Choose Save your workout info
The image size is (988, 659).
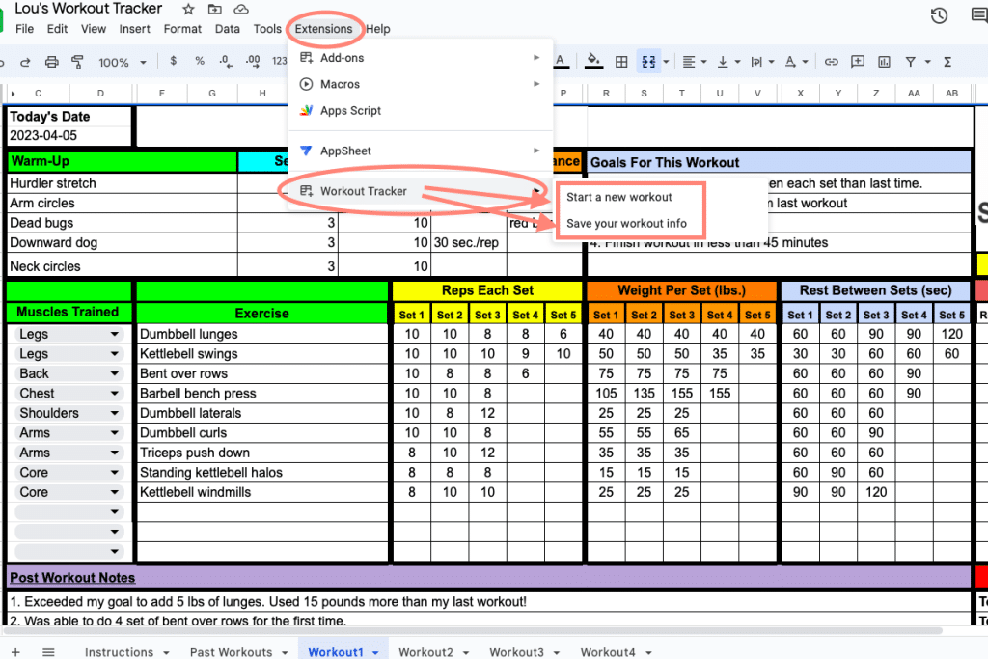pyautogui.click(x=626, y=224)
